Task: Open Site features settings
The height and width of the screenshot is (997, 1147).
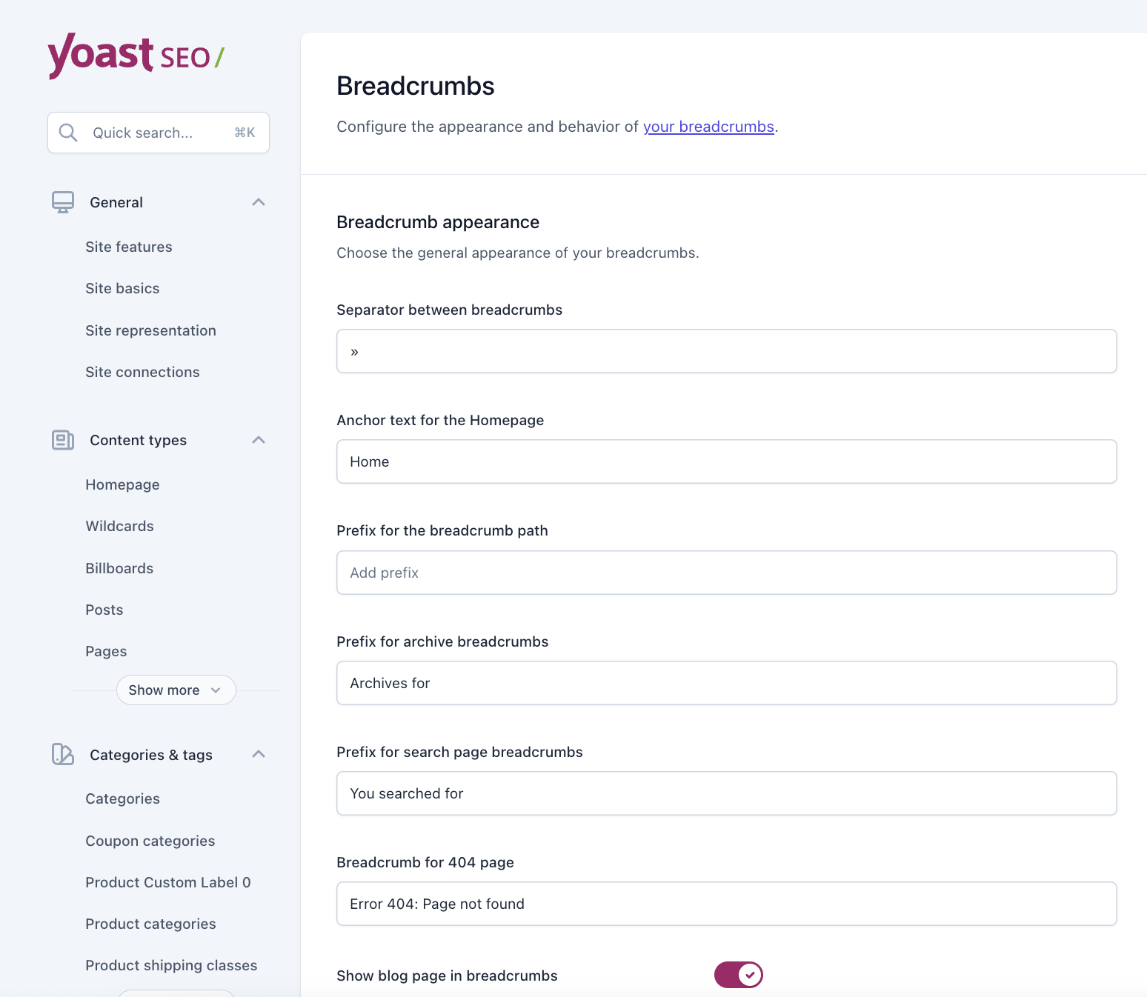Action: click(x=129, y=247)
